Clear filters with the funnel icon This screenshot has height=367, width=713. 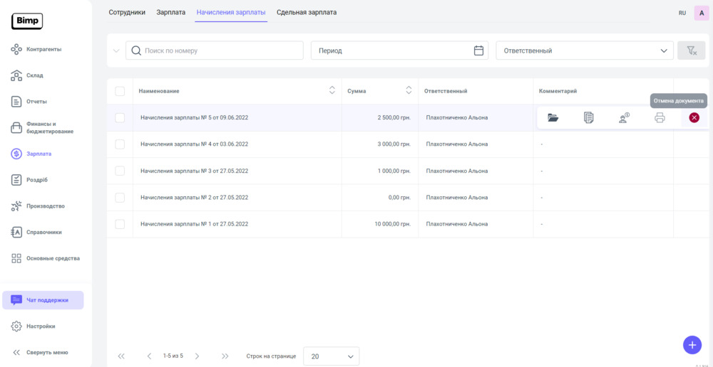click(691, 50)
